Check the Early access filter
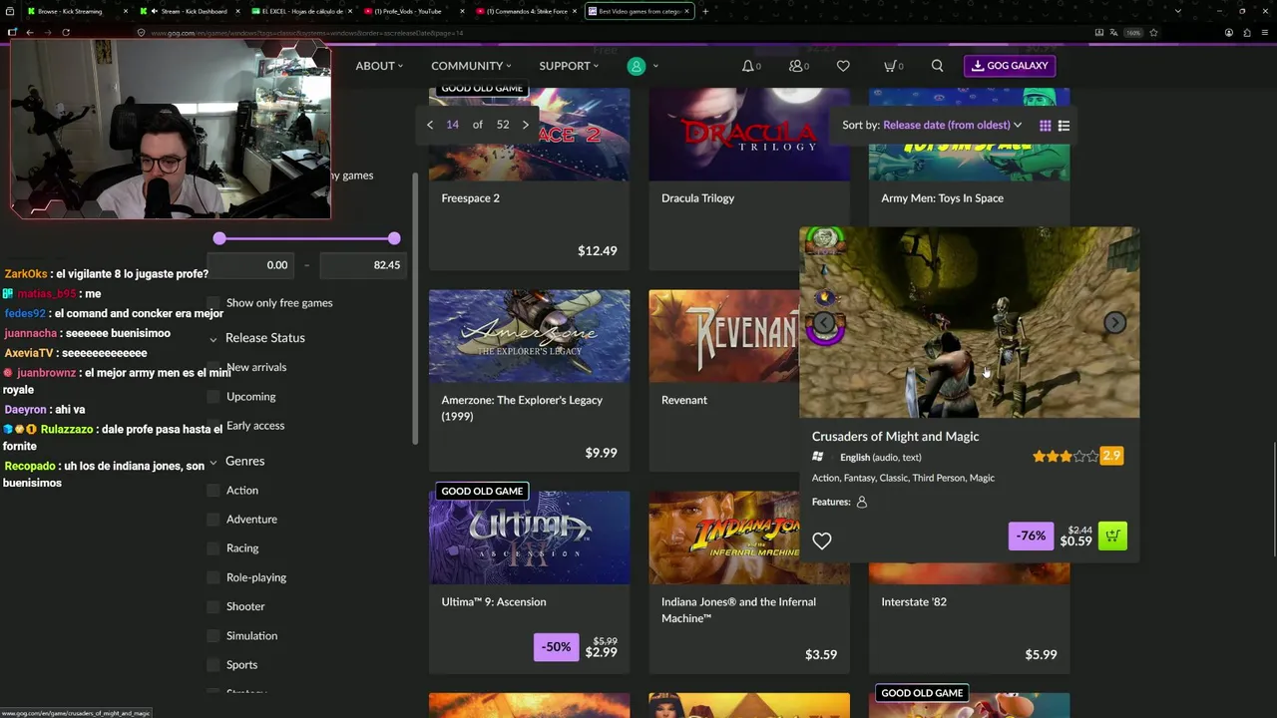The image size is (1277, 718). [213, 426]
